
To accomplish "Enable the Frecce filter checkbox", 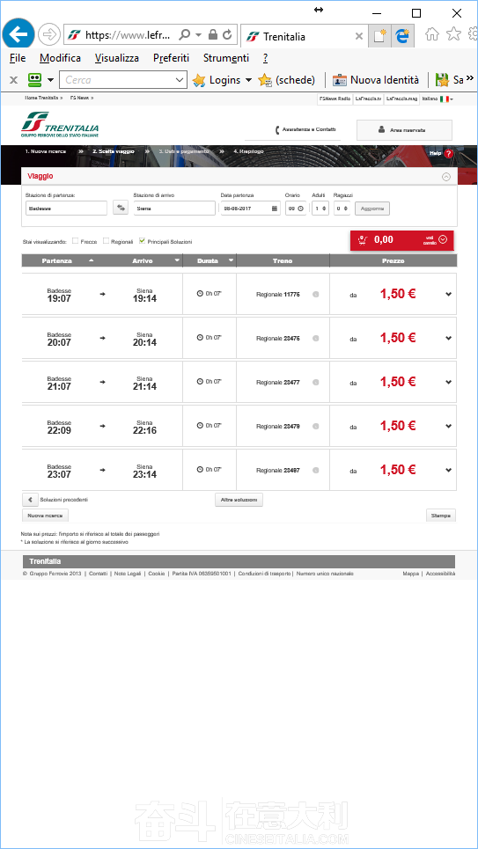I will click(x=76, y=241).
